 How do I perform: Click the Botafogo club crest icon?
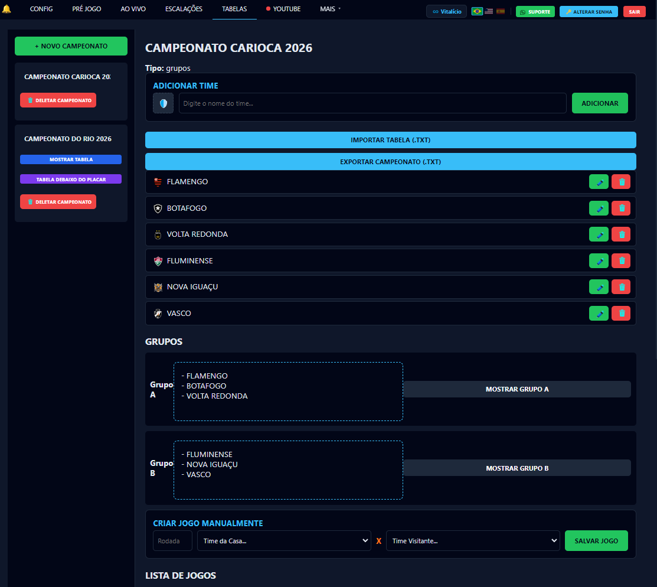(x=158, y=208)
